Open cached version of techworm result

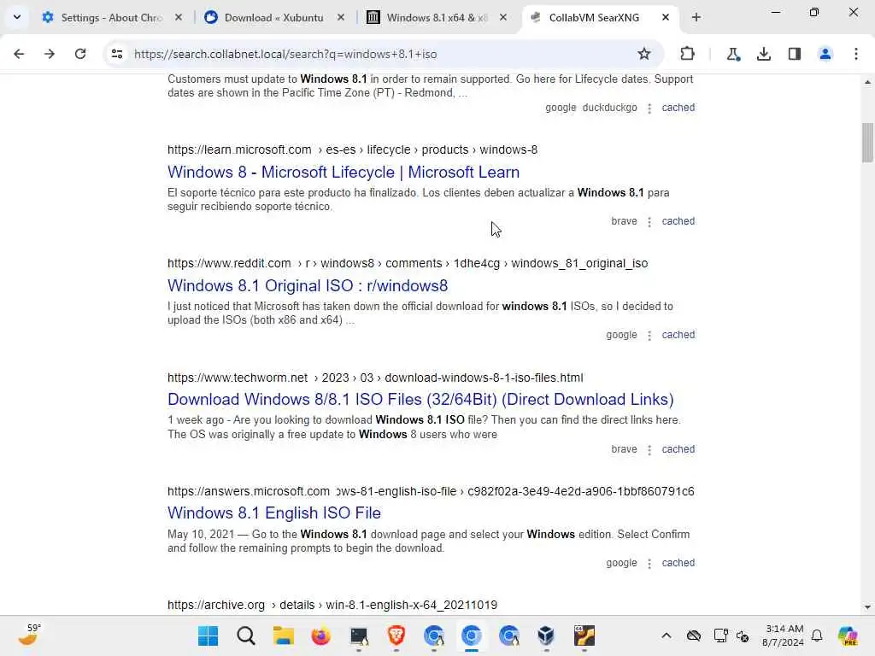[678, 449]
